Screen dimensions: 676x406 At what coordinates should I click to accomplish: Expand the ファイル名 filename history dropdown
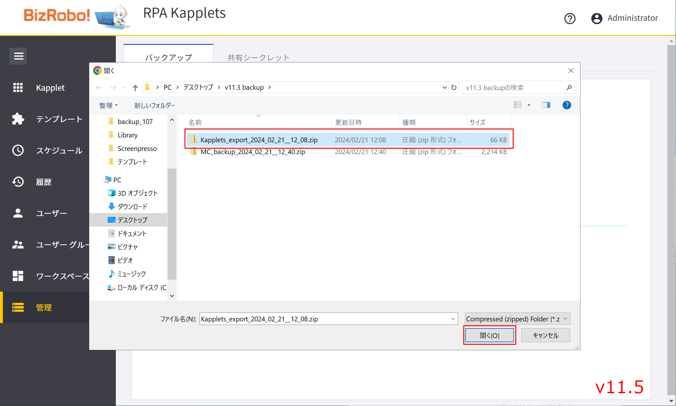[453, 319]
